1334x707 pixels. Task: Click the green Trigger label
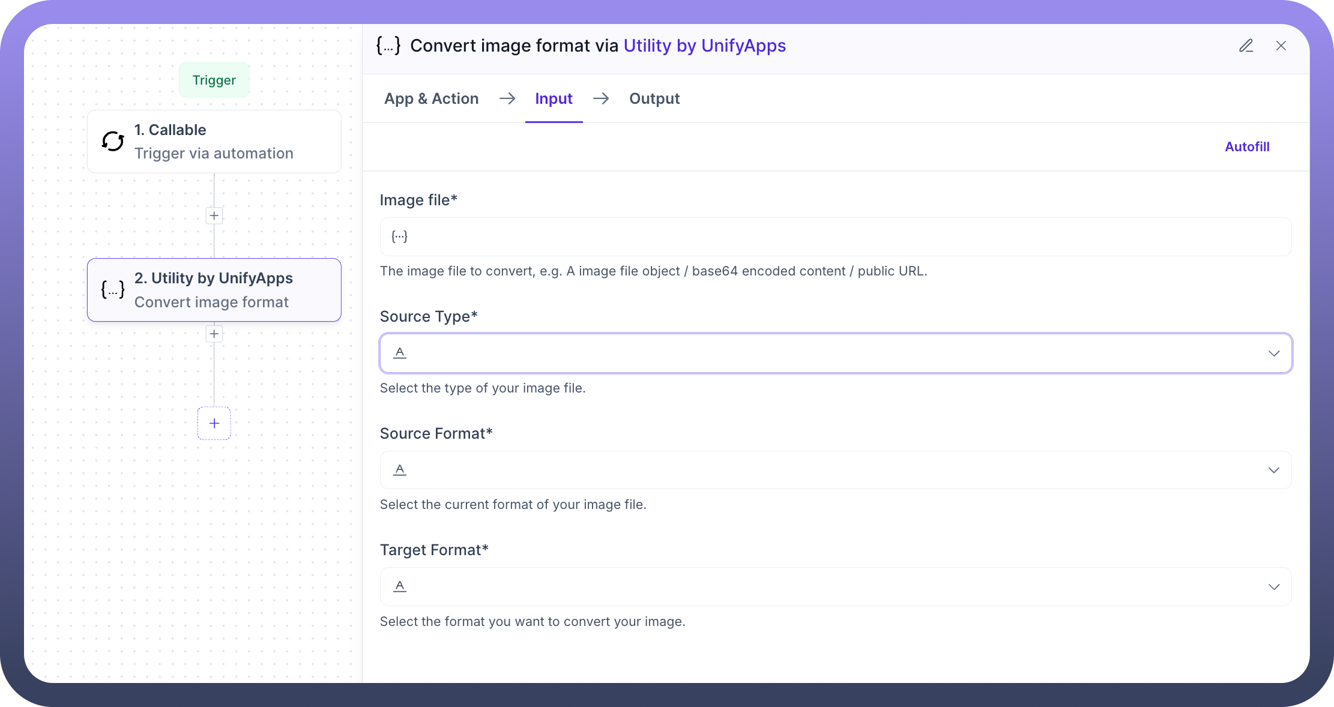pos(214,80)
